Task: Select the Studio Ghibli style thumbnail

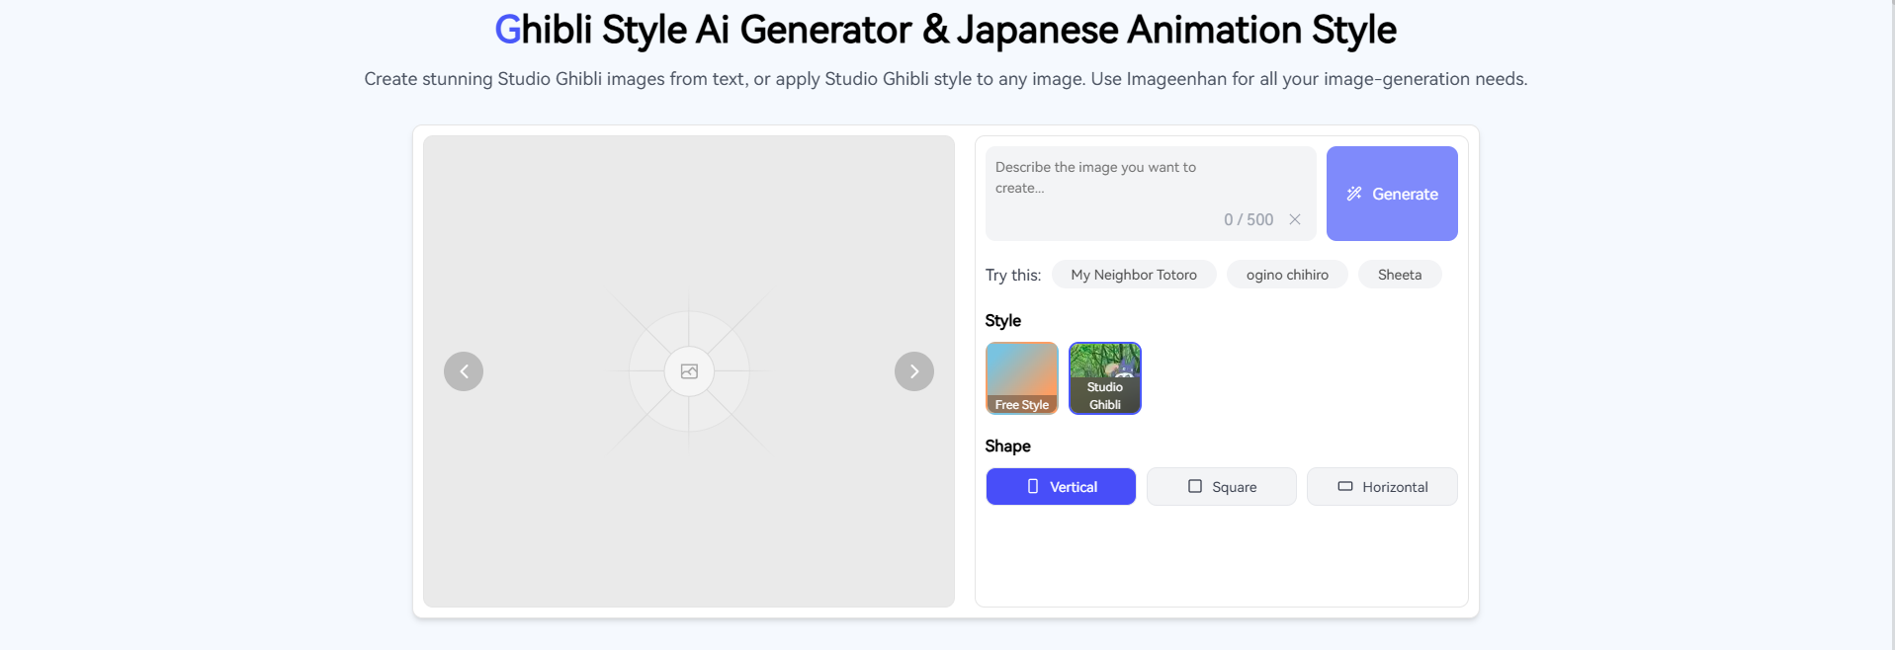Action: pyautogui.click(x=1104, y=377)
